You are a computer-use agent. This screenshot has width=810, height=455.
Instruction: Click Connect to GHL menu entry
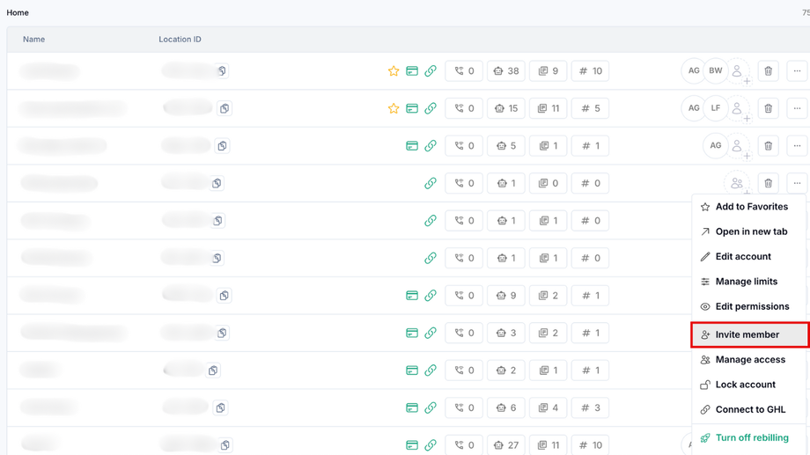[750, 409]
